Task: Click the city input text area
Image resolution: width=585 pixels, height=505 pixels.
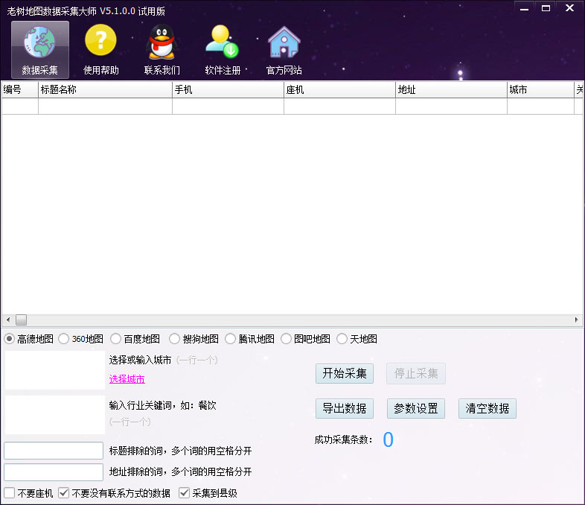Action: click(55, 370)
